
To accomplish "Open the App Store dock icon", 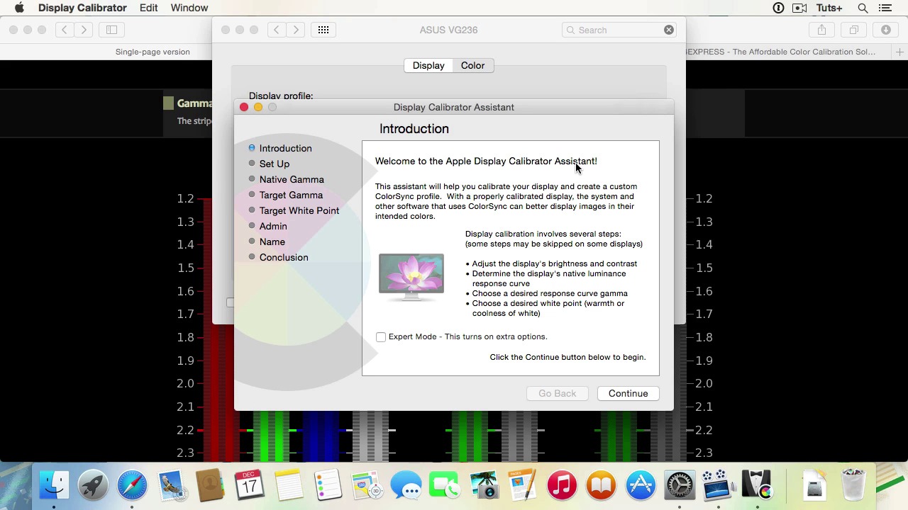I will click(x=641, y=486).
